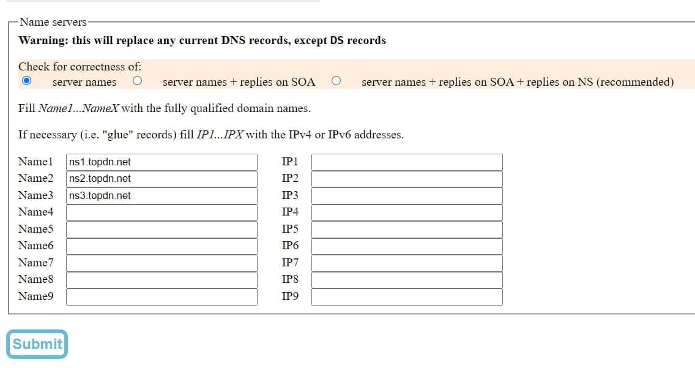695x368 pixels.
Task: Click the IP9 address field
Action: [407, 297]
